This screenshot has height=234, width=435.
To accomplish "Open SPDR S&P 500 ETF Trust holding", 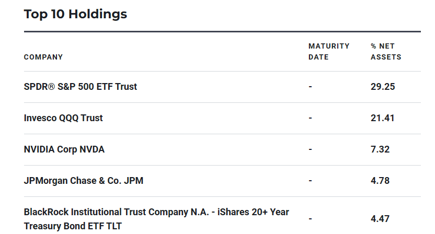I will pyautogui.click(x=81, y=87).
